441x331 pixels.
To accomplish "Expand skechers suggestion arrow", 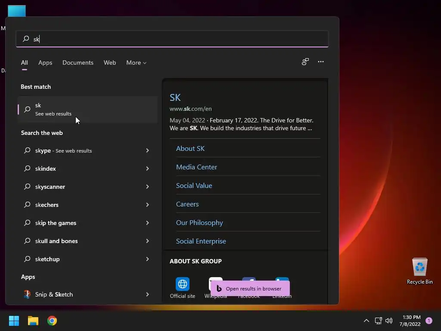I will pyautogui.click(x=147, y=205).
